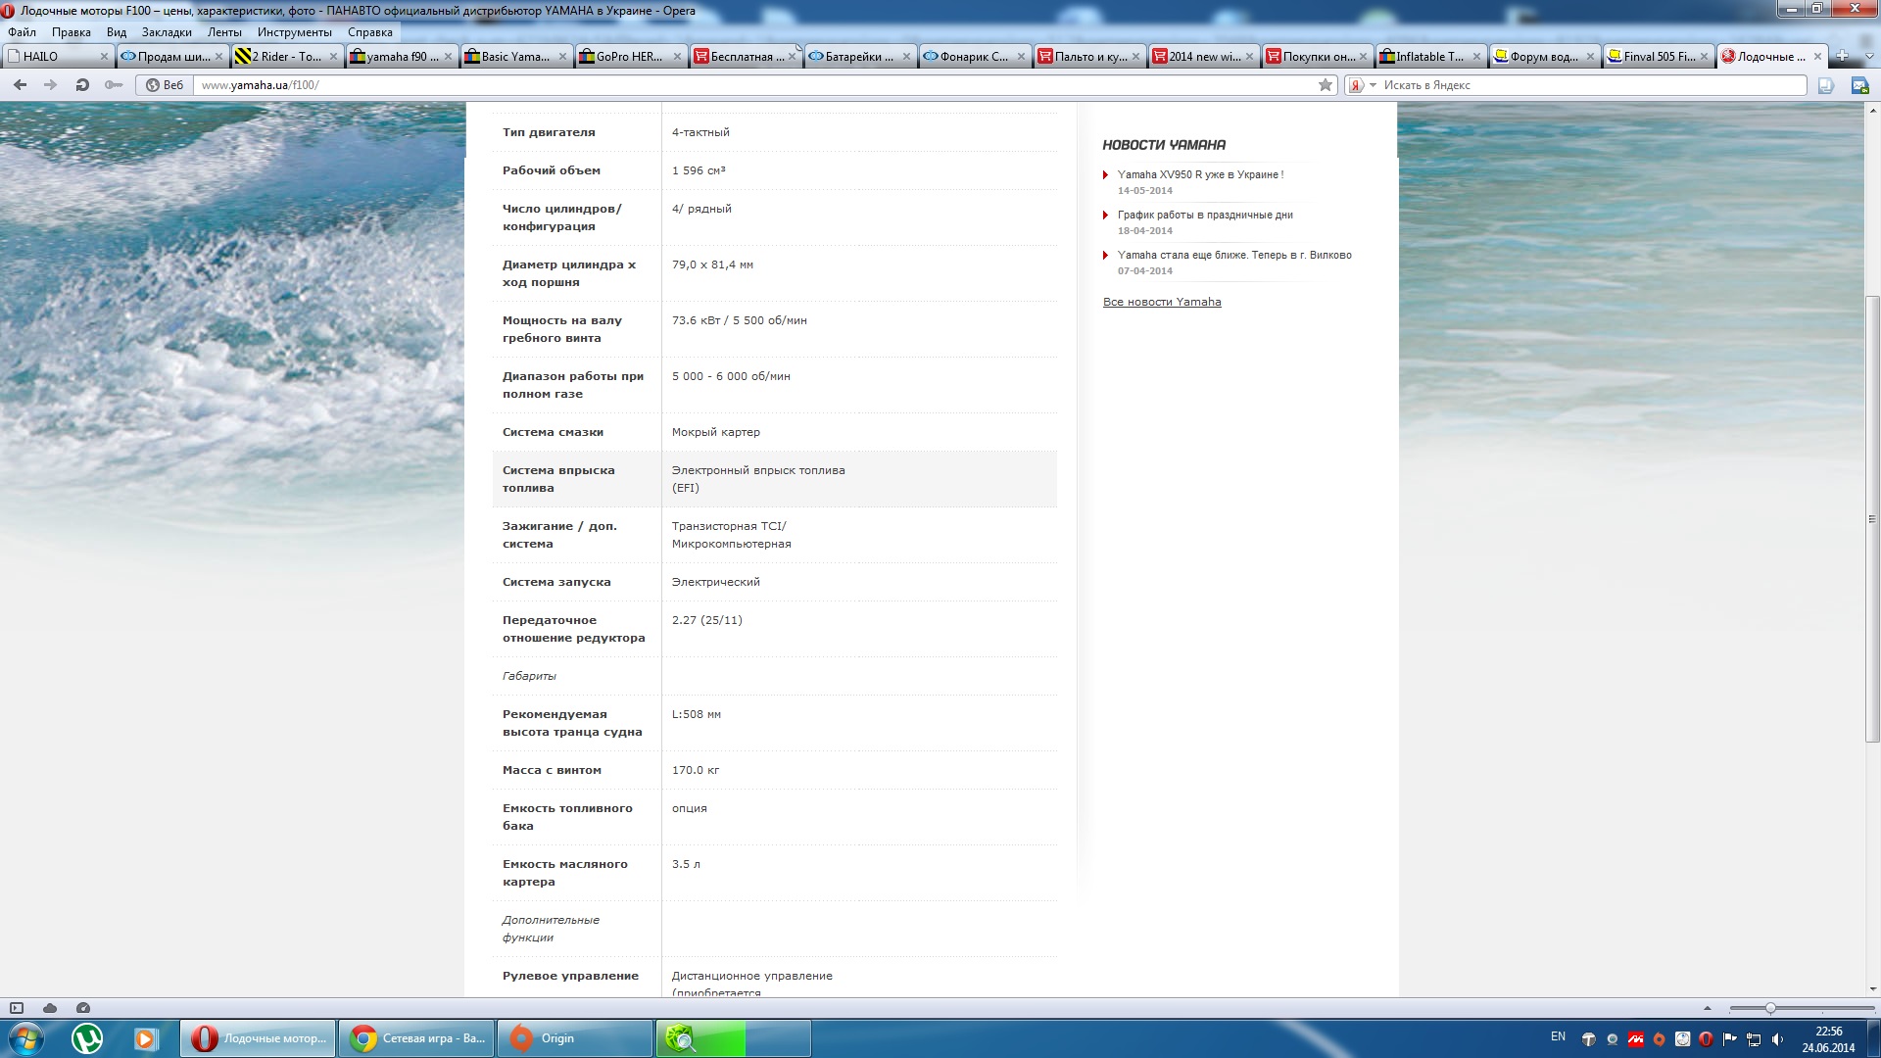Click the browser back arrow
This screenshot has height=1058, width=1881.
click(x=20, y=85)
